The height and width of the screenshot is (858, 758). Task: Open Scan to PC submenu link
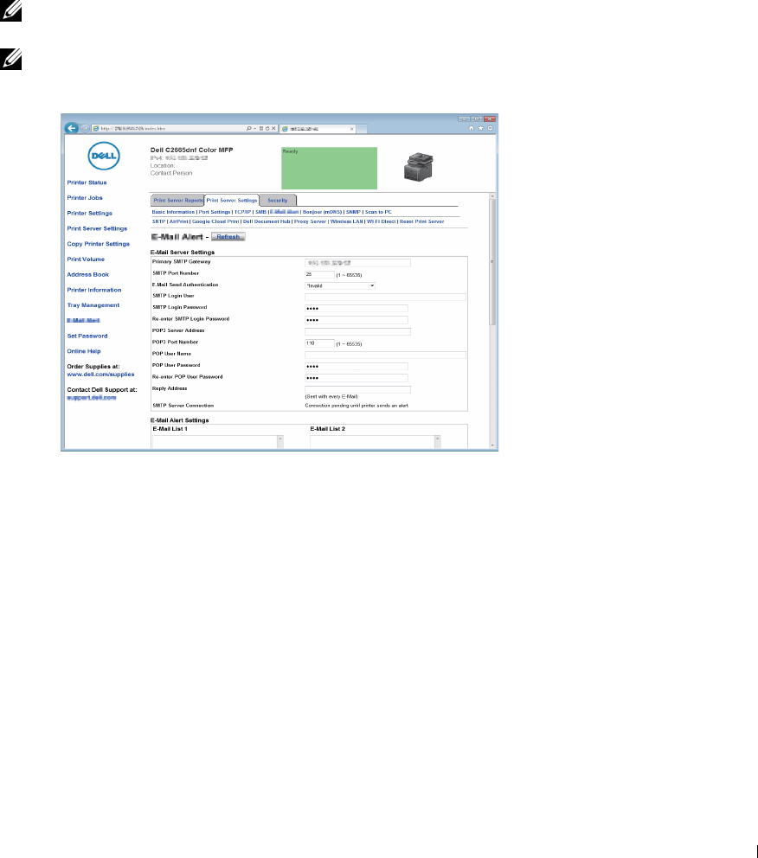click(x=378, y=212)
